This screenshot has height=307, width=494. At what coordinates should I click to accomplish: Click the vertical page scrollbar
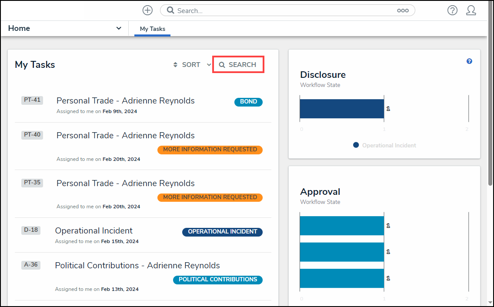491,109
